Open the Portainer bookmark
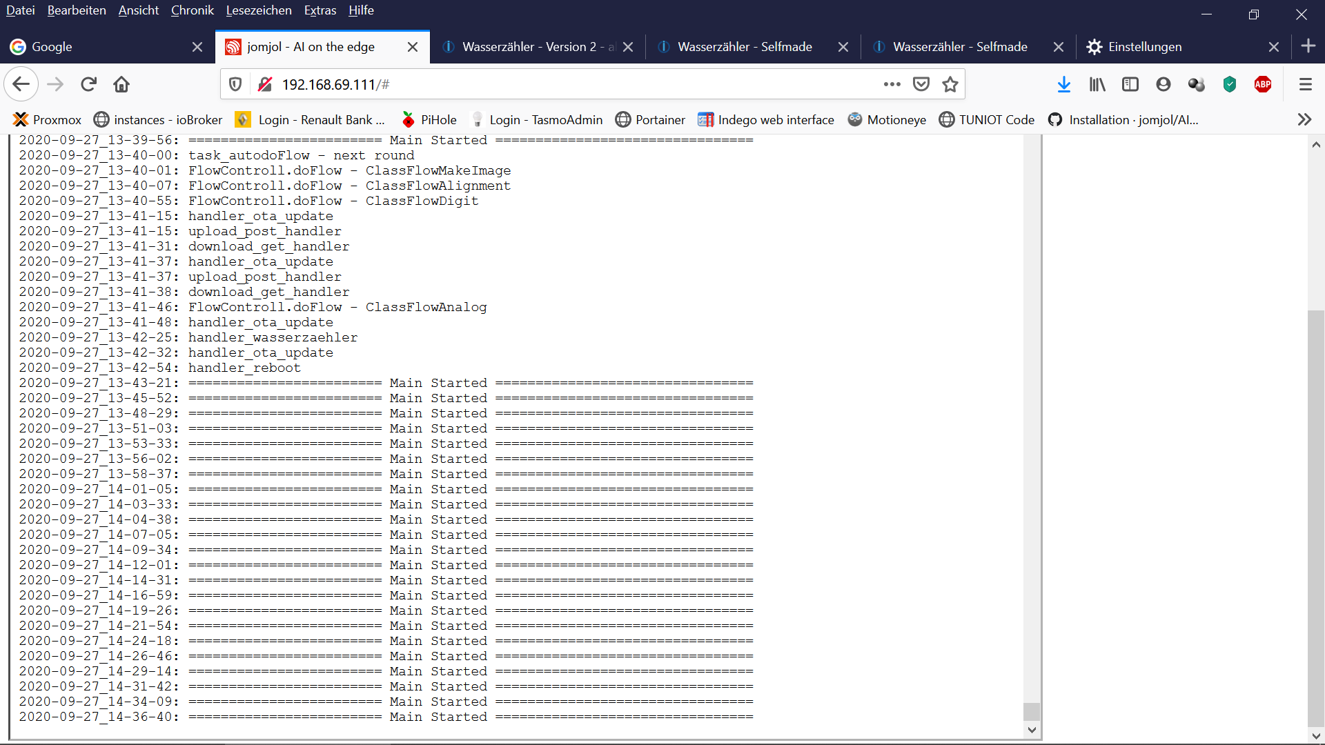 [650, 119]
